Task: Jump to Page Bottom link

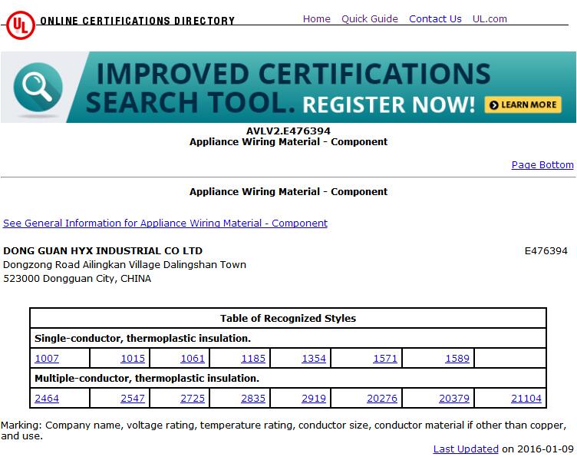Action: [542, 165]
